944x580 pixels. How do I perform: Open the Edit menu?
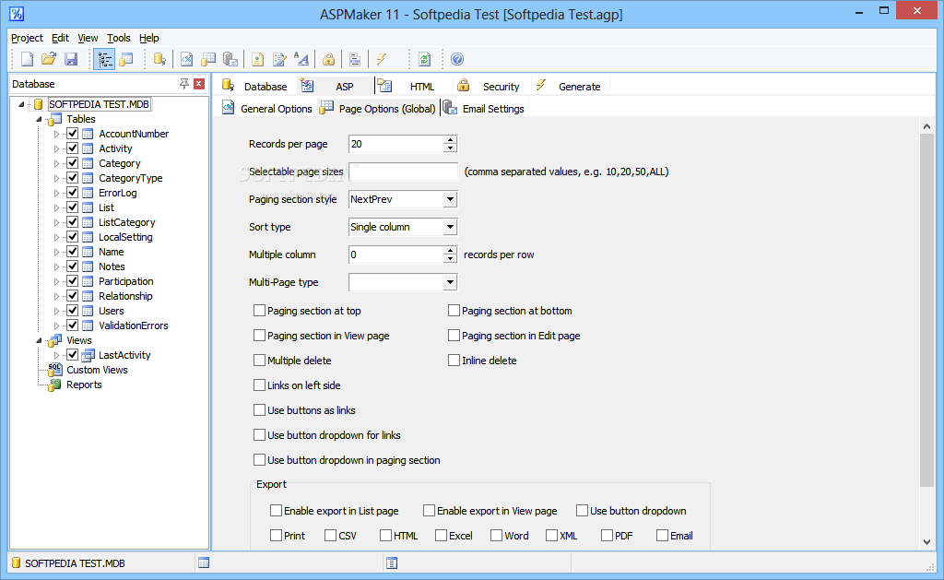60,38
